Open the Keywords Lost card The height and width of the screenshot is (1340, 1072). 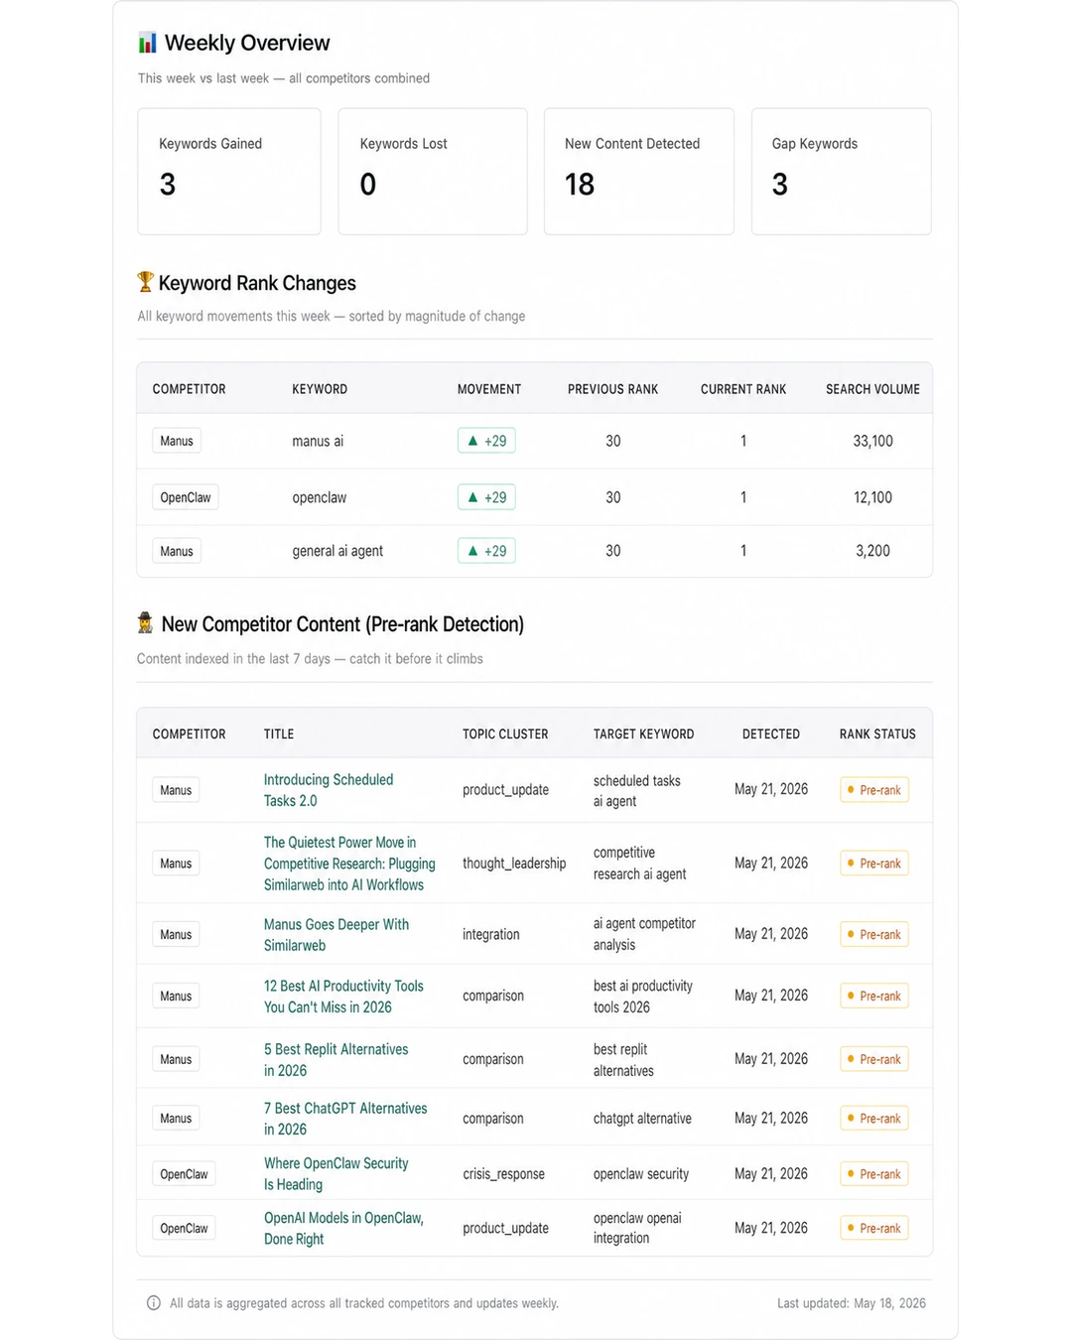[x=433, y=172]
